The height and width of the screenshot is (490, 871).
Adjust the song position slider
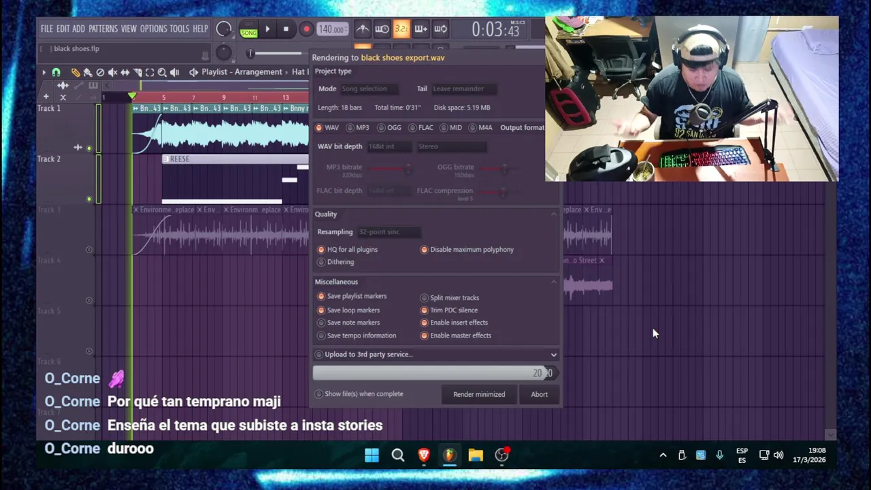click(x=276, y=53)
